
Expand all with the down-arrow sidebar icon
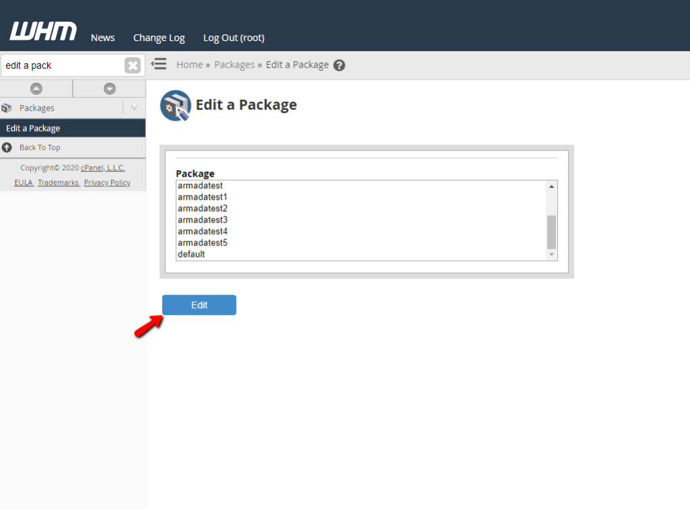pos(110,89)
